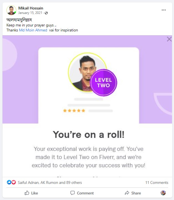Screen dimensions: 174x200
Task: View the Saiful Adnan, AK Rumon and 89 others list
Action: click(x=50, y=183)
